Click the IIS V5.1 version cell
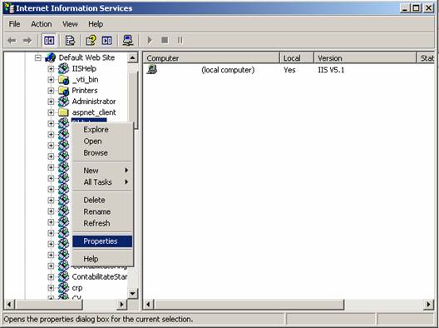 click(331, 70)
